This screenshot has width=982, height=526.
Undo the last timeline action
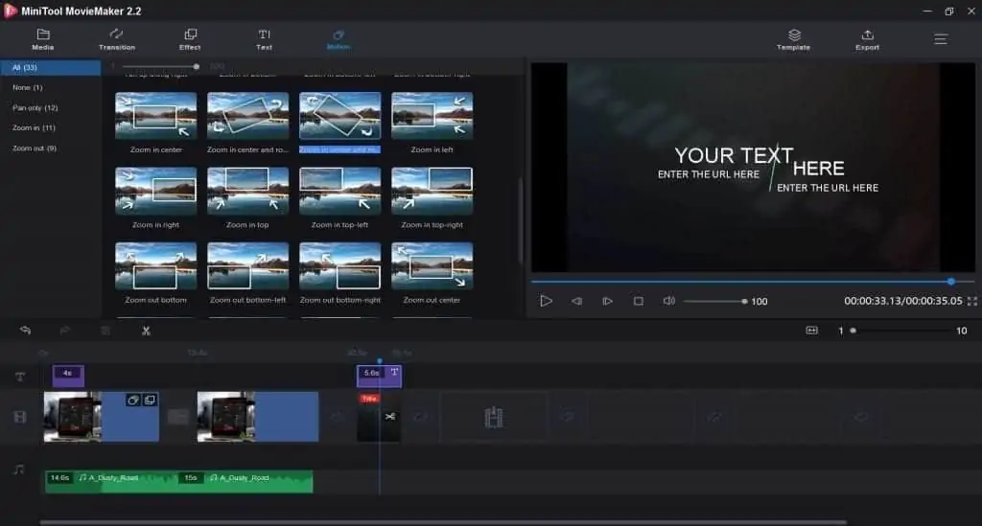coord(26,331)
